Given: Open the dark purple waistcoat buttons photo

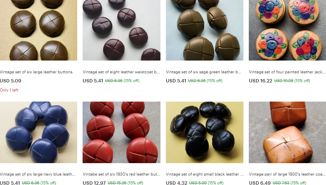Looking at the screenshot, I should [121, 30].
